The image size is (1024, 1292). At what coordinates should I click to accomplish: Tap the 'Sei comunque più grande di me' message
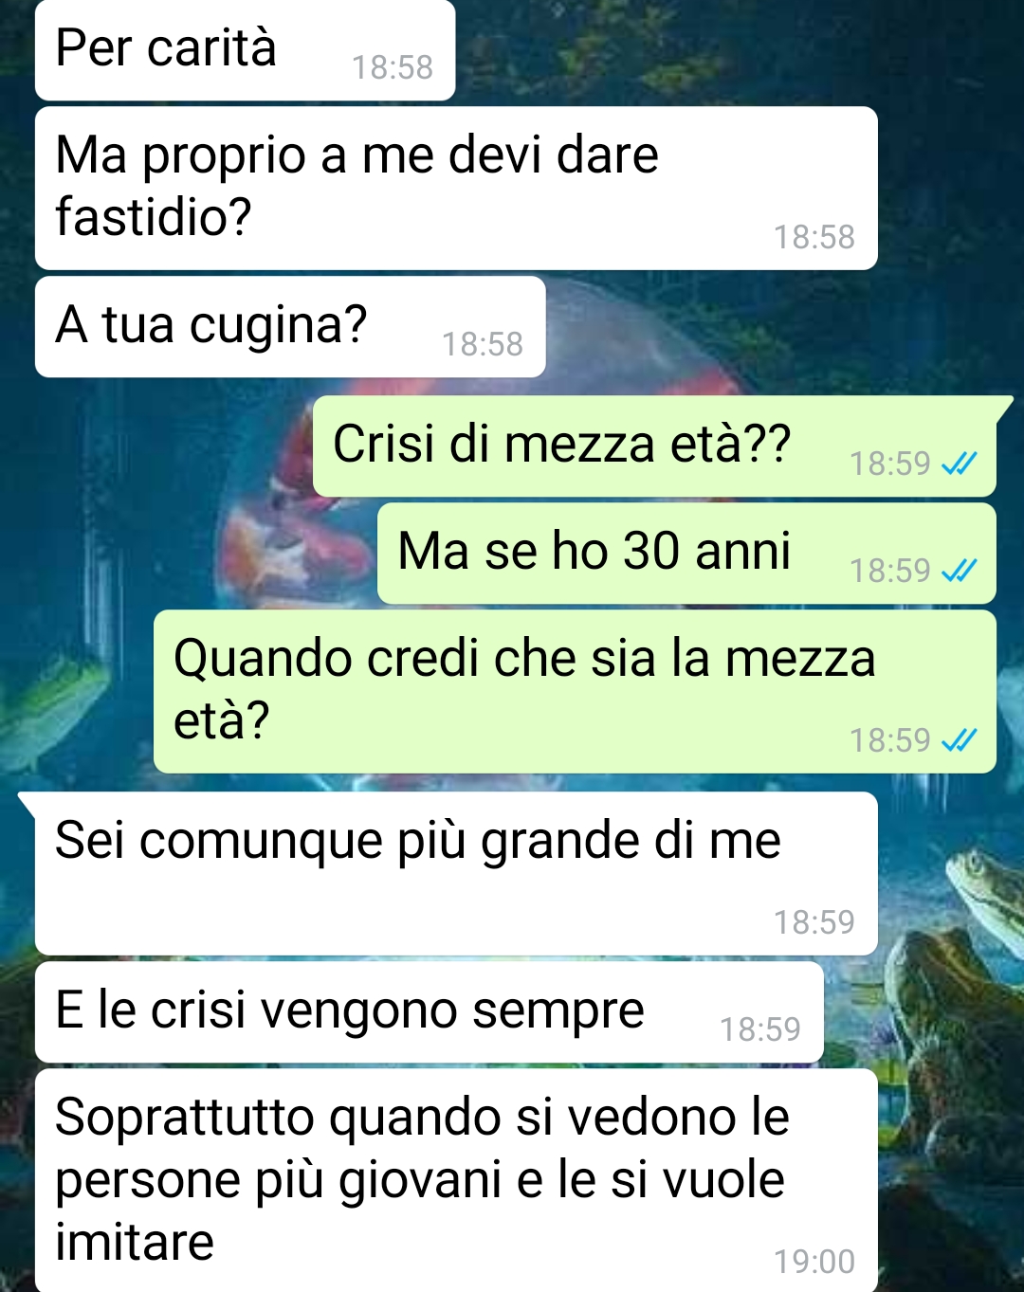[x=456, y=873]
